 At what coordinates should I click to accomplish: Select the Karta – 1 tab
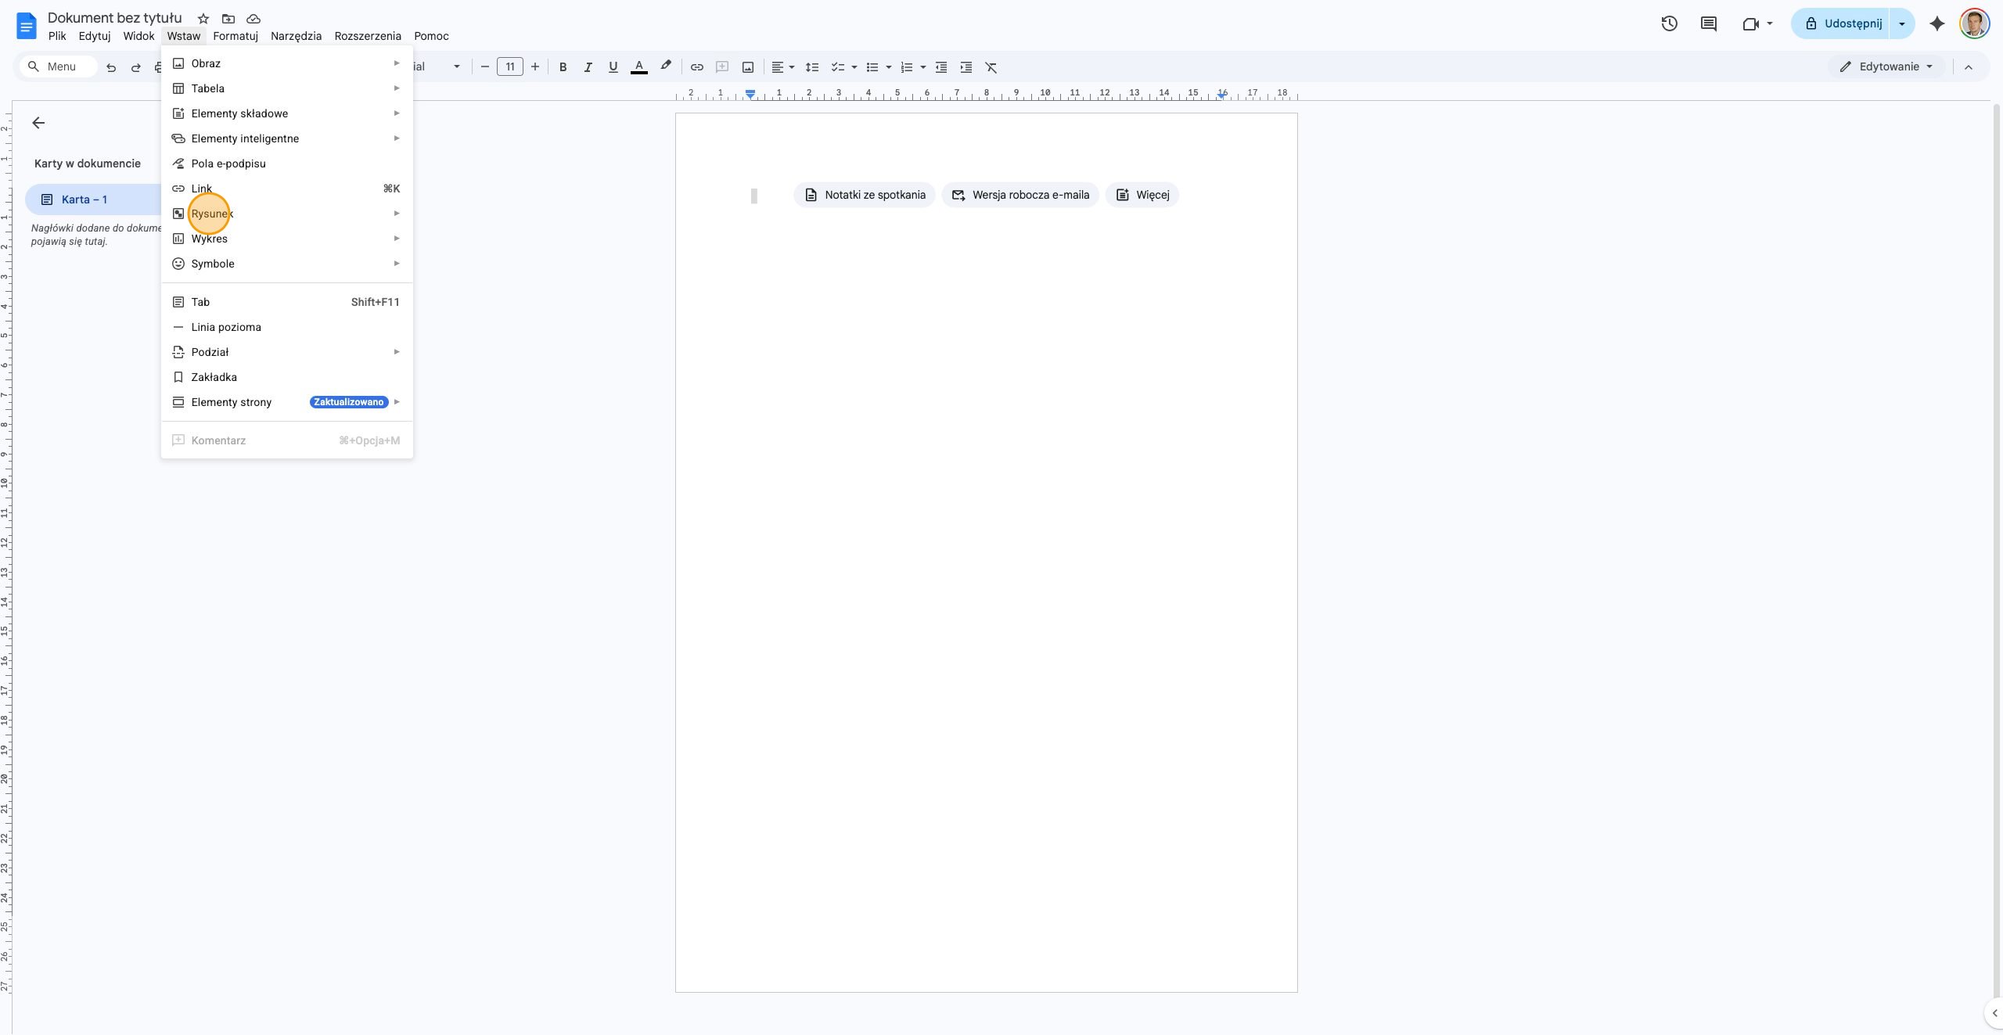(94, 199)
